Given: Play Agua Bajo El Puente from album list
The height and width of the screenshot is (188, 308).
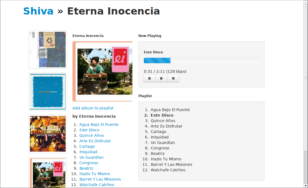Looking at the screenshot, I should [x=99, y=125].
